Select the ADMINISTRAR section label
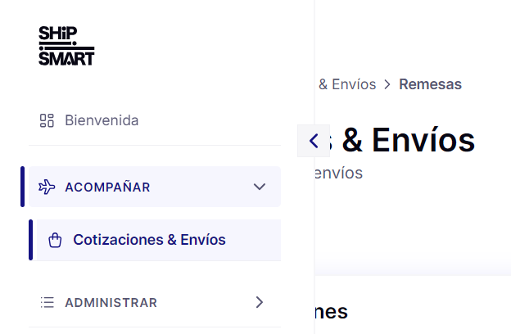Viewport: 511px width, 334px height. tap(111, 303)
